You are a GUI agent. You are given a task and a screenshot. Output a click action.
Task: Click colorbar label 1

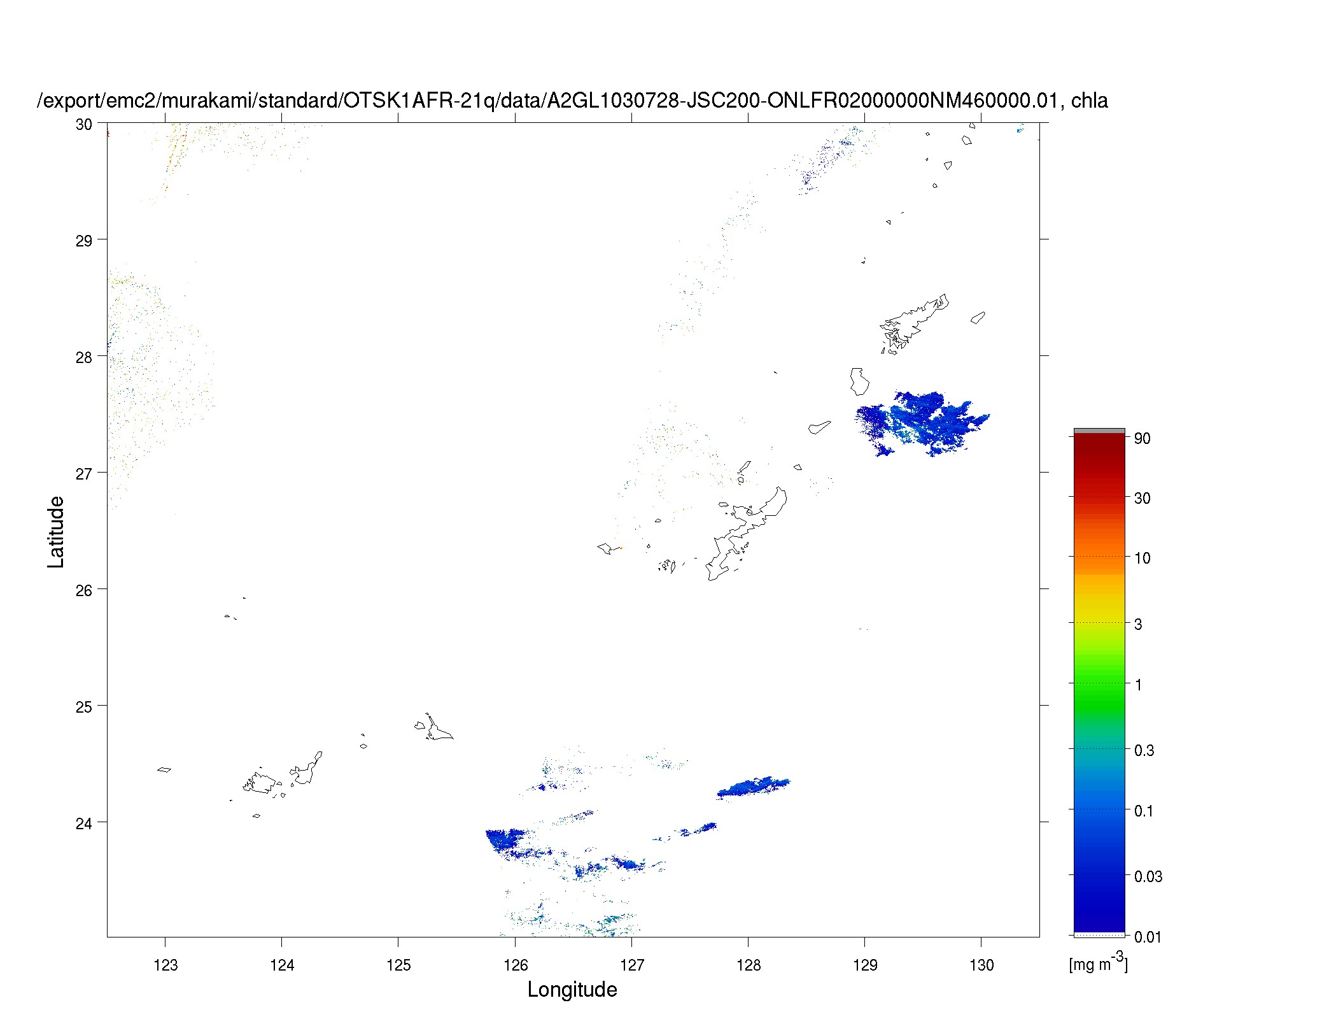click(1138, 685)
